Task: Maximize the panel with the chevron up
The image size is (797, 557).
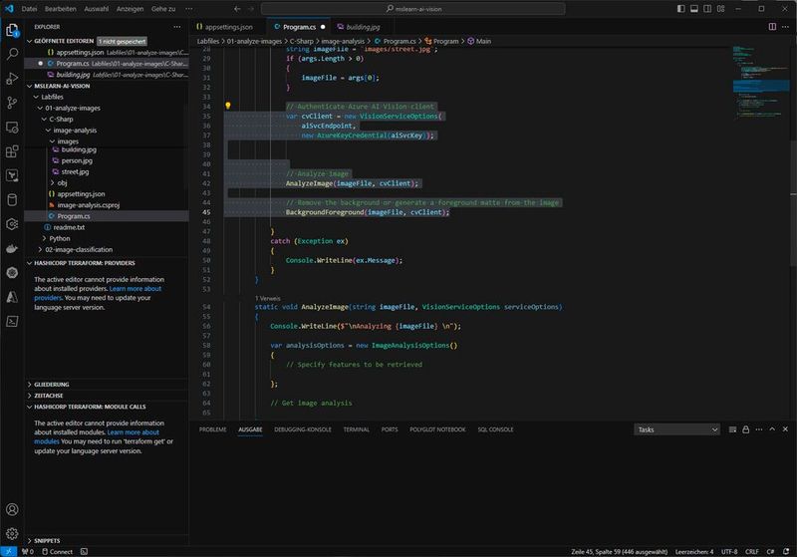Action: (x=772, y=429)
